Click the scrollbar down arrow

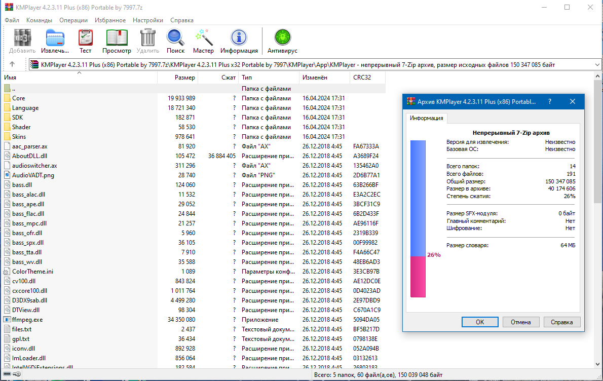coord(597,364)
